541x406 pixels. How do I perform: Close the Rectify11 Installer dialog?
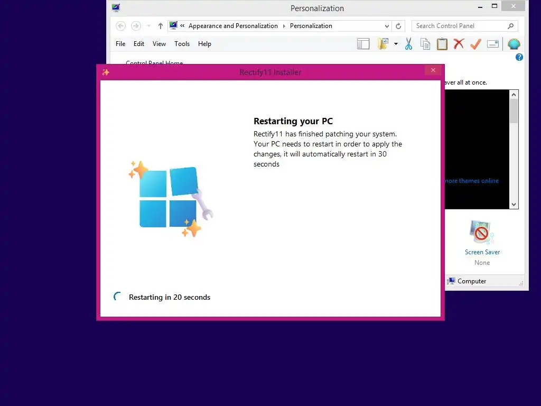433,70
